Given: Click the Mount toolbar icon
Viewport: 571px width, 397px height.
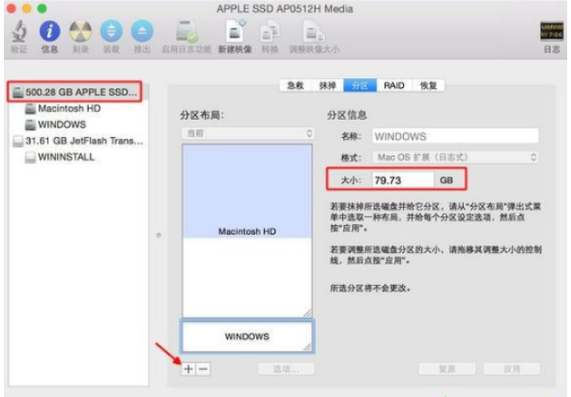Looking at the screenshot, I should [111, 31].
